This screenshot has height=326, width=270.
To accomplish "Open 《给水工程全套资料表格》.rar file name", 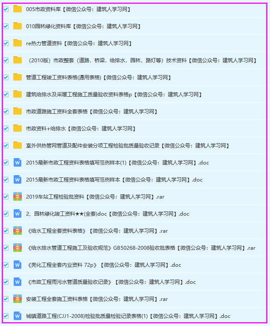I will click(97, 231).
